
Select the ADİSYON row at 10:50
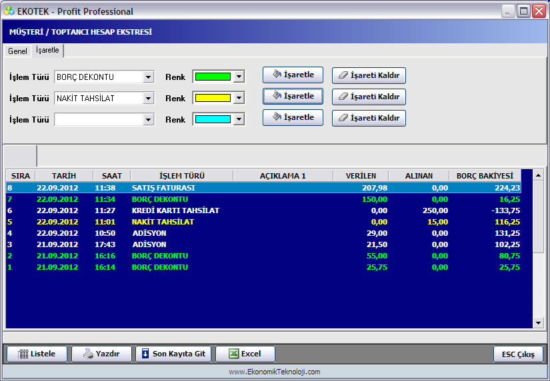click(x=263, y=233)
